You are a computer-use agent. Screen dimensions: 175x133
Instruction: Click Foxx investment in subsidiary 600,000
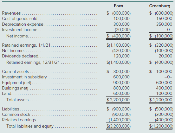coord(121,77)
